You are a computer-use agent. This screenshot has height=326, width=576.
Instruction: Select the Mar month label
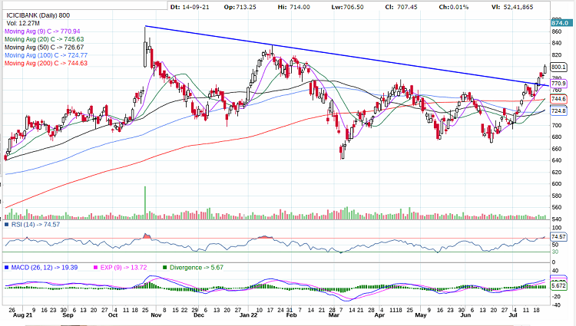(x=334, y=315)
